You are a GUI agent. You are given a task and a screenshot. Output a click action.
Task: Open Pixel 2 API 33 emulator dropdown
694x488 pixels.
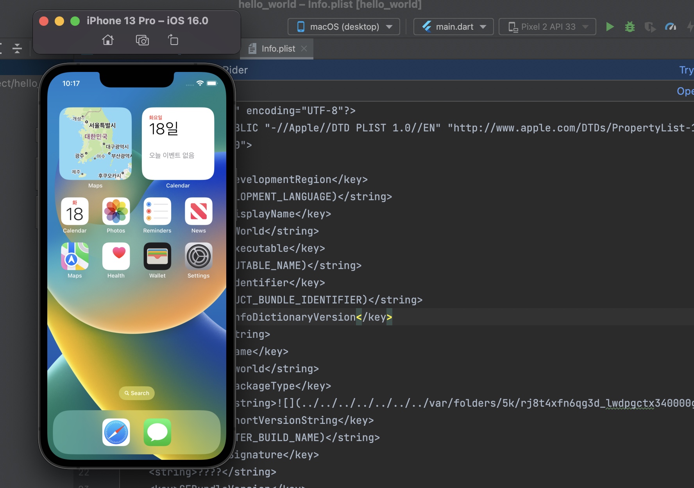point(547,27)
